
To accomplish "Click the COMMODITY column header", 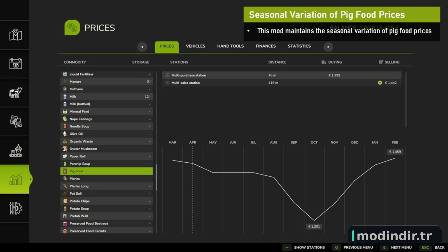I will coord(75,62).
